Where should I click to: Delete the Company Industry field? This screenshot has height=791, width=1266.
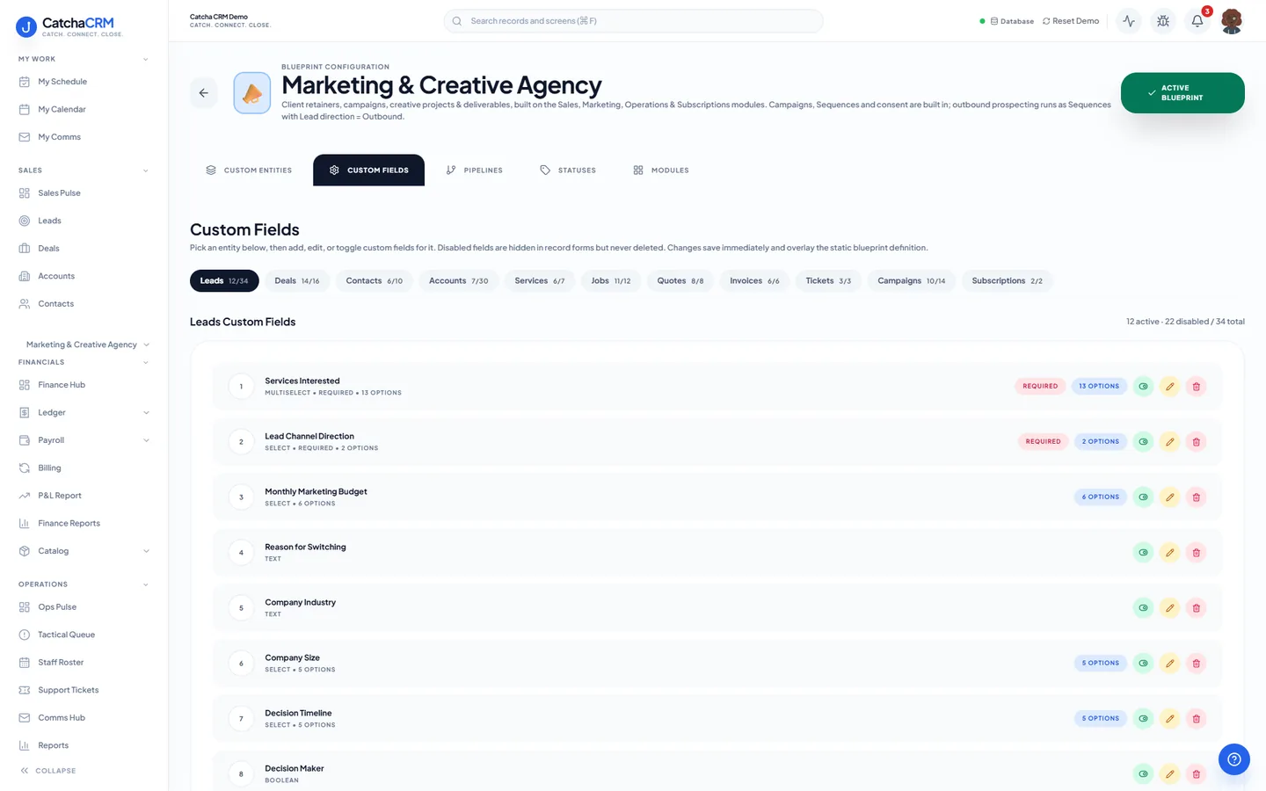tap(1196, 607)
